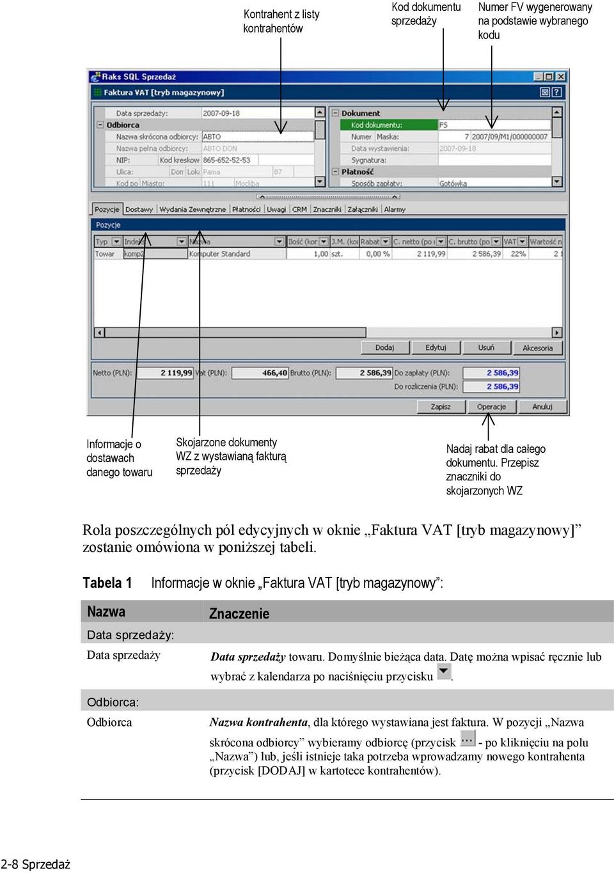This screenshot has height=873, width=614.
Task: Click the 22% VAT cell in row
Action: coord(515,254)
